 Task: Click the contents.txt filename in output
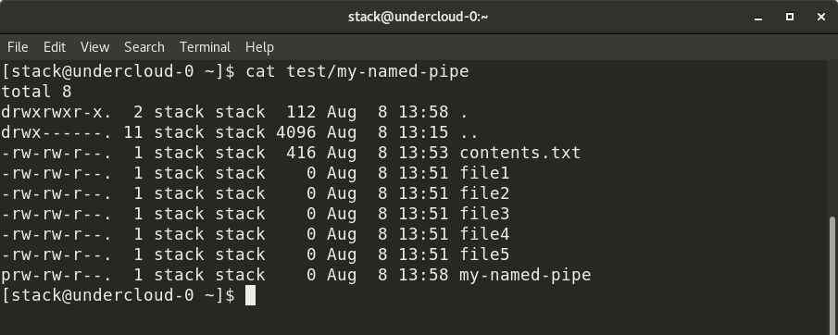point(520,153)
